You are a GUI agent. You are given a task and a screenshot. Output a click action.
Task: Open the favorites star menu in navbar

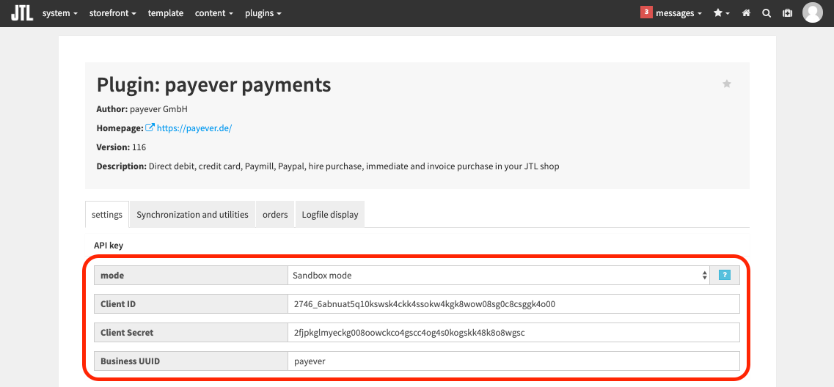(721, 13)
